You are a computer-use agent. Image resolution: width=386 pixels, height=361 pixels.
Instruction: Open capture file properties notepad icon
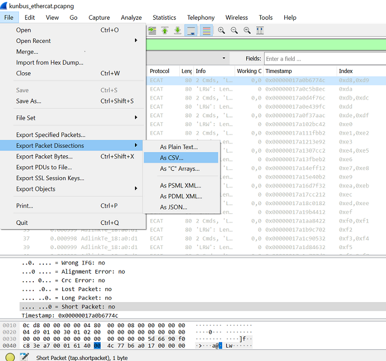(x=25, y=357)
